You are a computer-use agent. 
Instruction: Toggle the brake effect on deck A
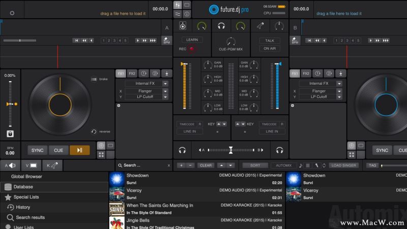point(99,79)
